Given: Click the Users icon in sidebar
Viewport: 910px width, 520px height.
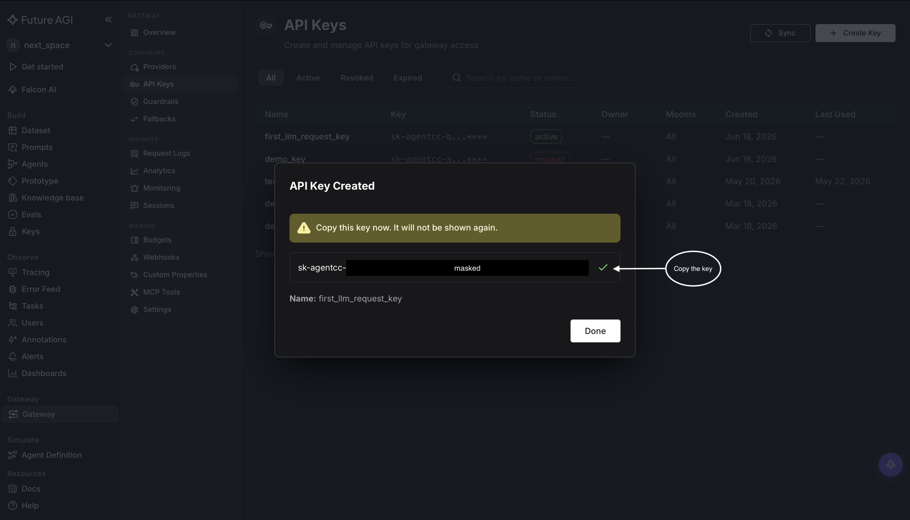Looking at the screenshot, I should (x=13, y=323).
